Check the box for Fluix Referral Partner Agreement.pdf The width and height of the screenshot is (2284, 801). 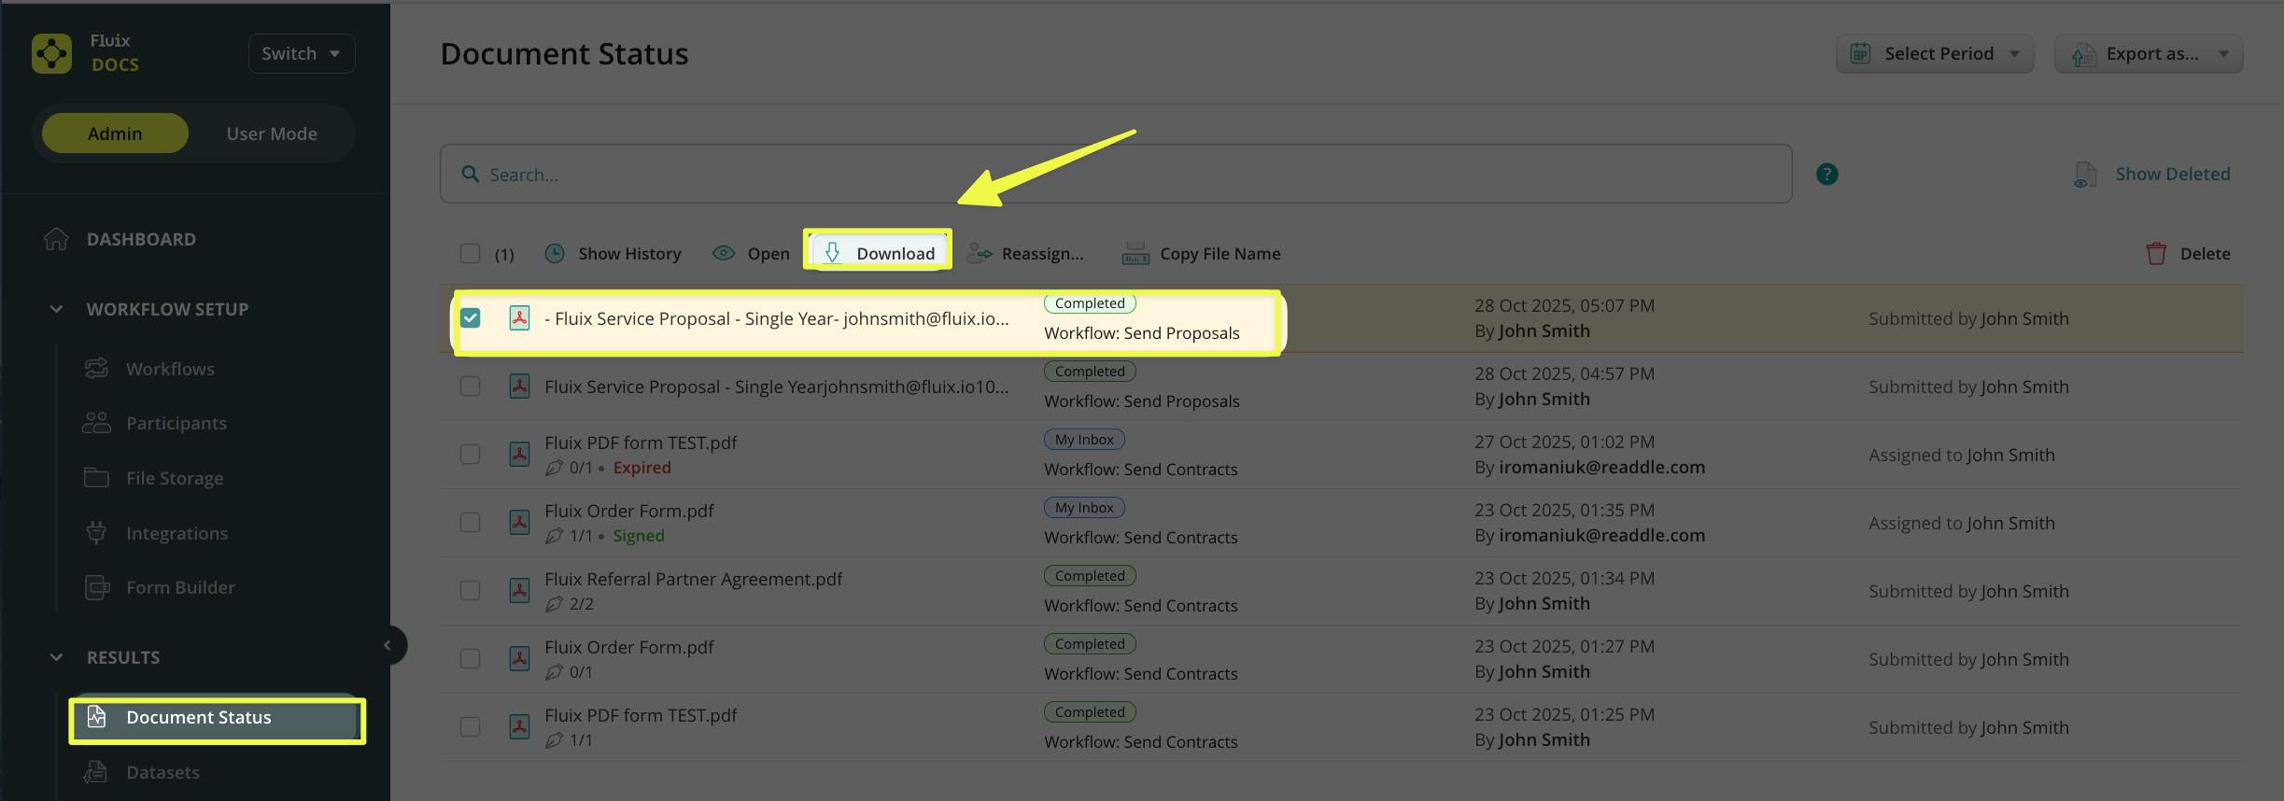pyautogui.click(x=471, y=591)
